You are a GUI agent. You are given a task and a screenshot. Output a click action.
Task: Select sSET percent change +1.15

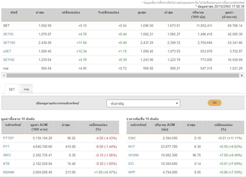click(x=123, y=51)
